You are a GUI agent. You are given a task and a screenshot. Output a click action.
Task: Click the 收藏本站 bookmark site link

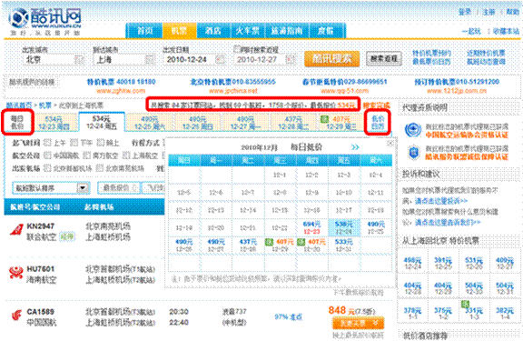(x=506, y=32)
